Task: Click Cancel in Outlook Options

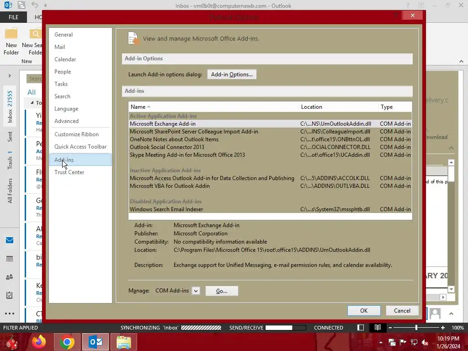Action: (x=402, y=310)
